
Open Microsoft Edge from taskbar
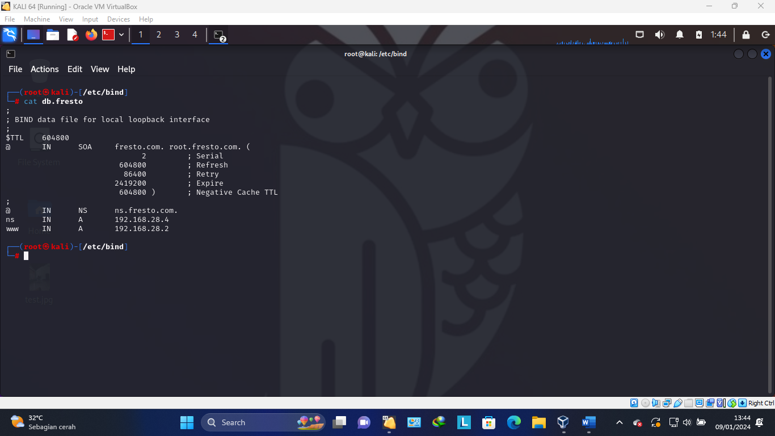point(514,422)
